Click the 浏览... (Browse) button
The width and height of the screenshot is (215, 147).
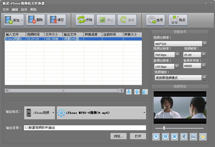click(118, 136)
